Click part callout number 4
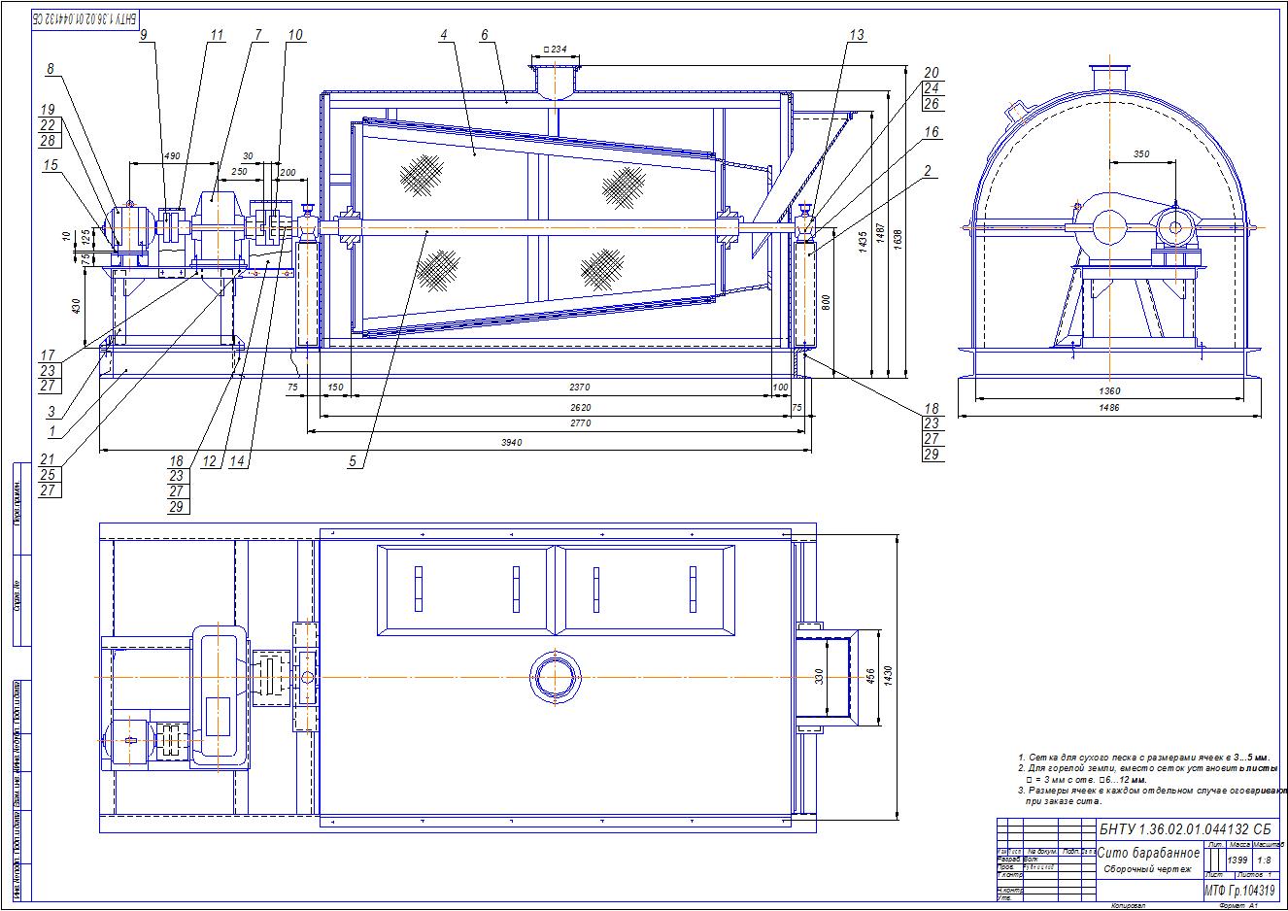This screenshot has width=1288, height=911. tap(444, 35)
